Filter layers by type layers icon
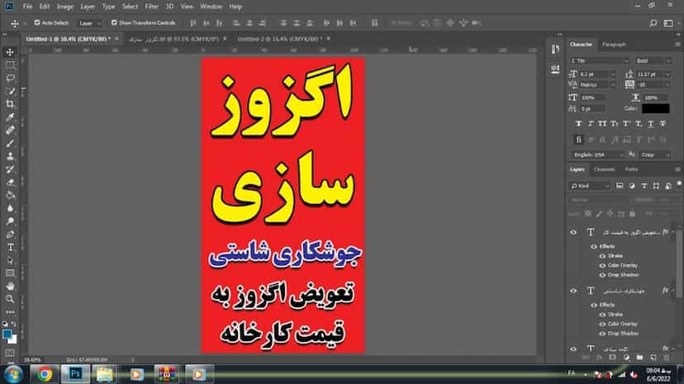 (644, 186)
